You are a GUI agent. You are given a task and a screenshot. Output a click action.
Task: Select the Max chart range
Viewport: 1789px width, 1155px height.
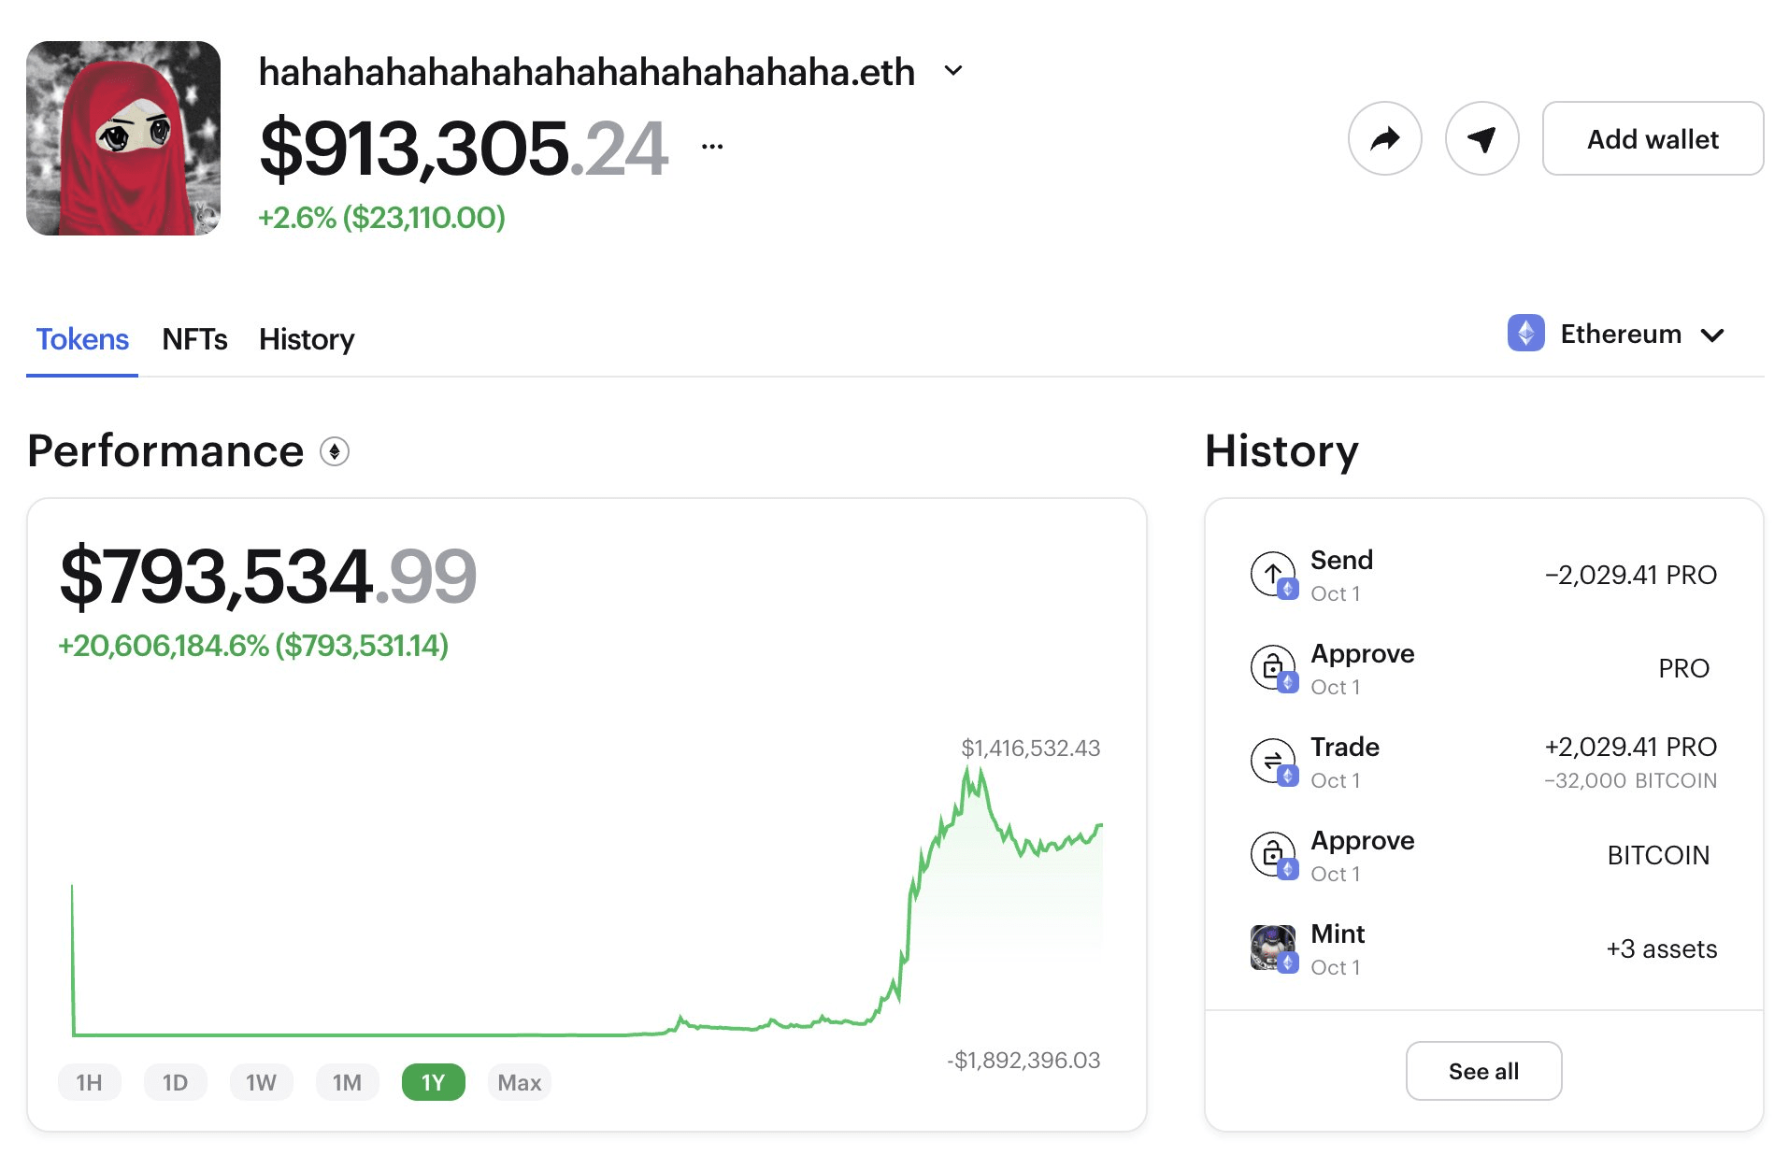520,1082
